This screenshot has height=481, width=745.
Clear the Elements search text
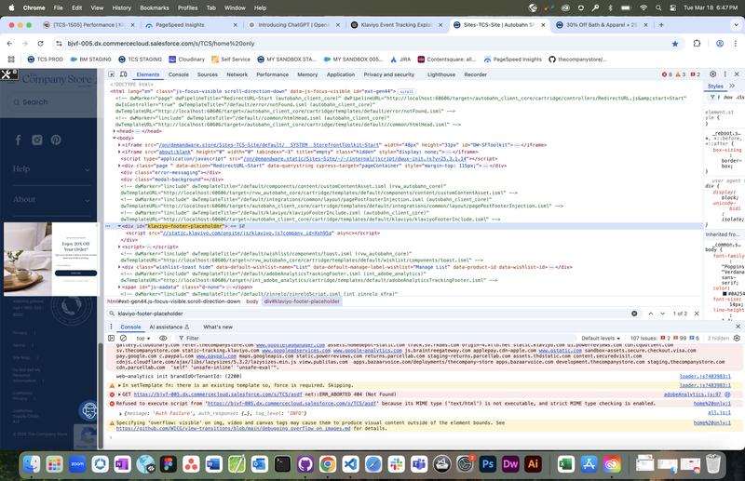pyautogui.click(x=634, y=314)
